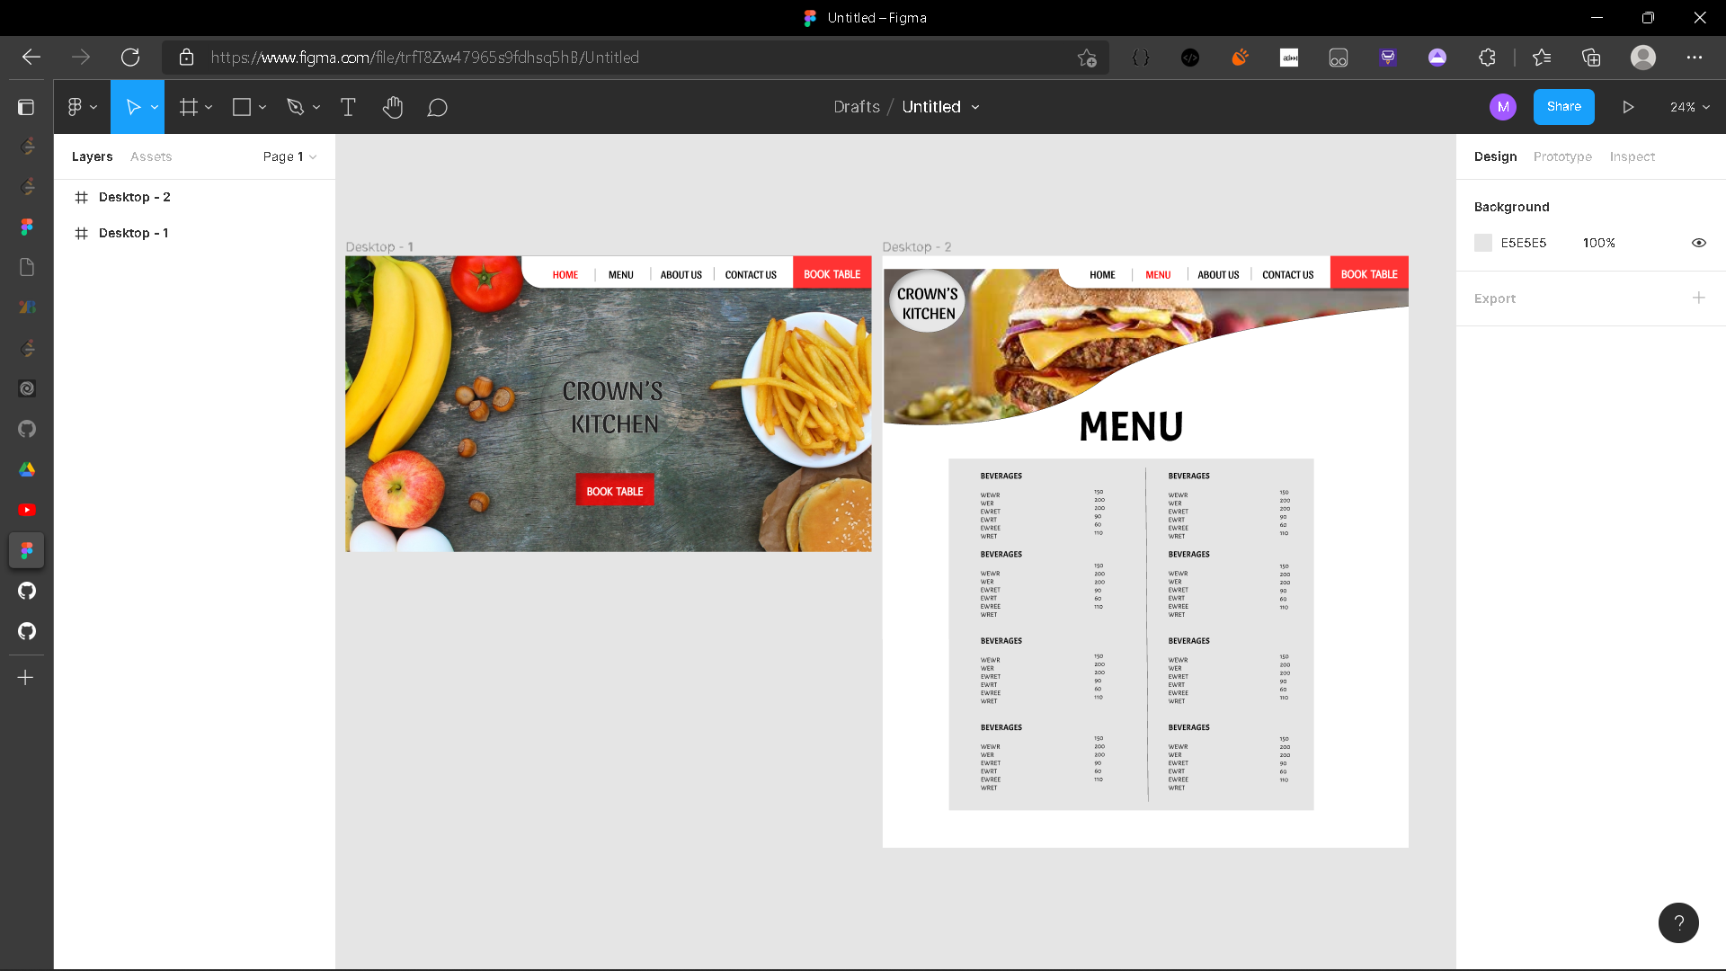Open the help menu with question mark button

point(1677,922)
